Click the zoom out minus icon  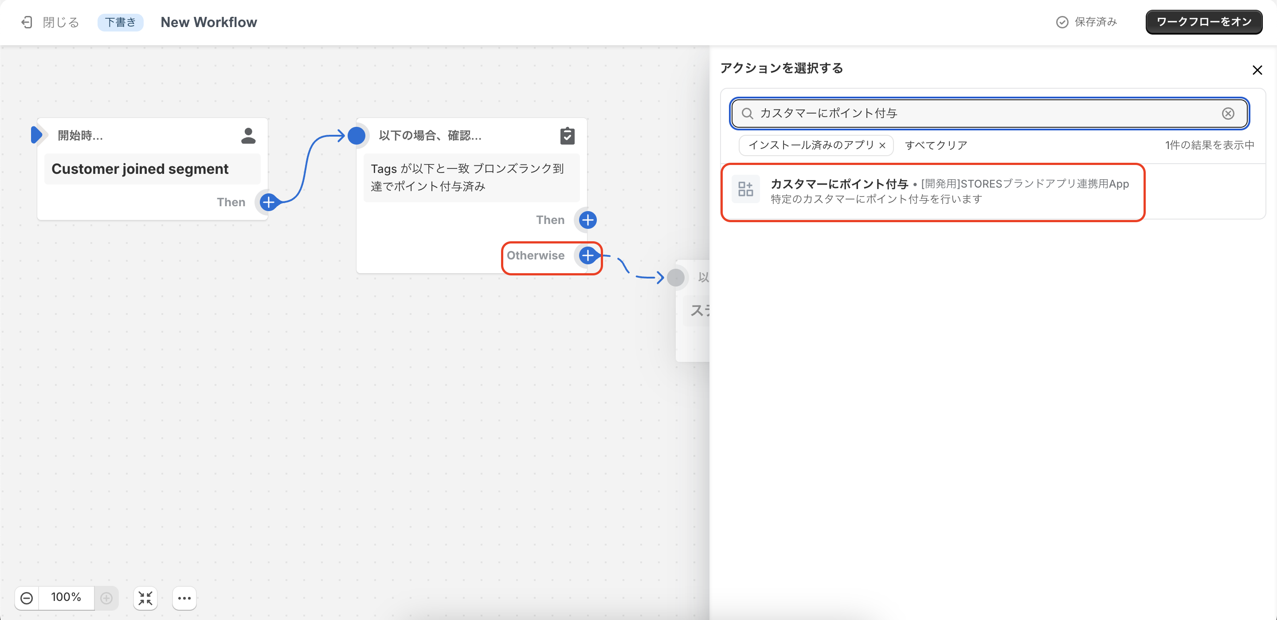coord(27,598)
